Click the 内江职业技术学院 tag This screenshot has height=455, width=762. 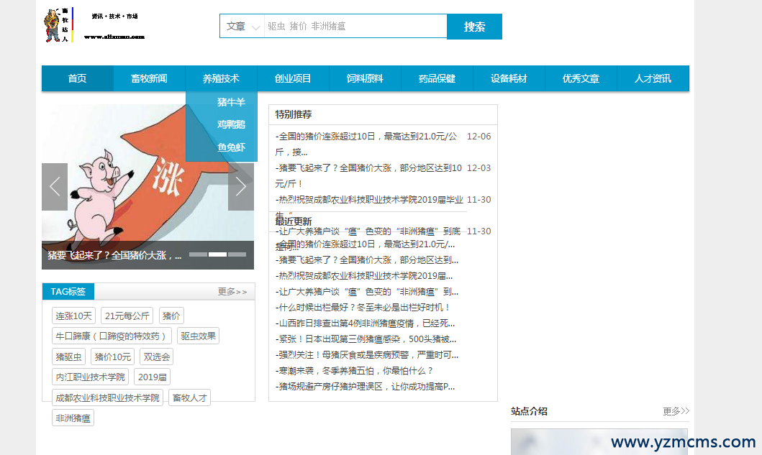(x=91, y=377)
